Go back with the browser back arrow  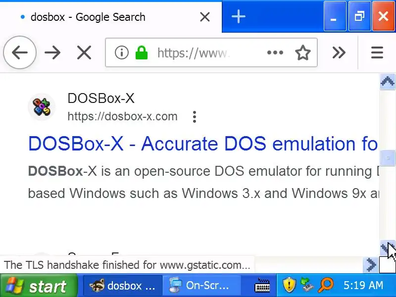[20, 52]
